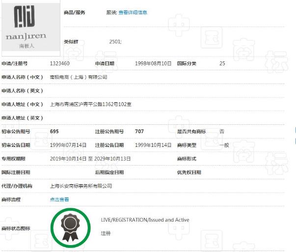Viewport: 296px width, 252px height.
Task: Click registration announcement issue number 707
Action: 139,132
